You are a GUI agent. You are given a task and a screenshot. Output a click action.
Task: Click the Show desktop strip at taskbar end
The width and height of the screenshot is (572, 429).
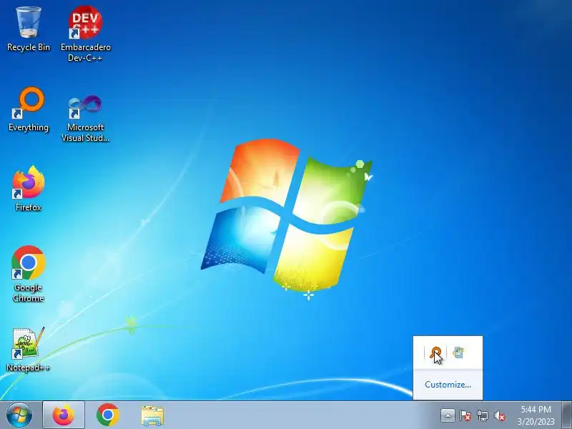tap(567, 415)
